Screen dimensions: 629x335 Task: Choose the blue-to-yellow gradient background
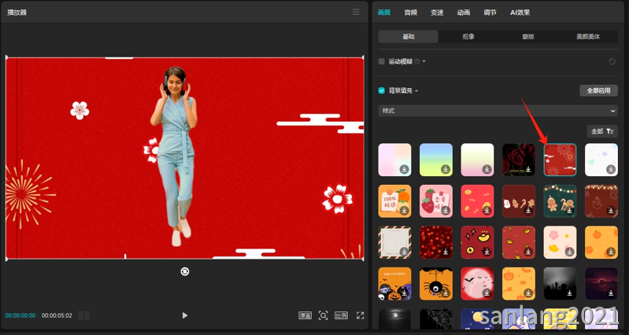pyautogui.click(x=436, y=160)
